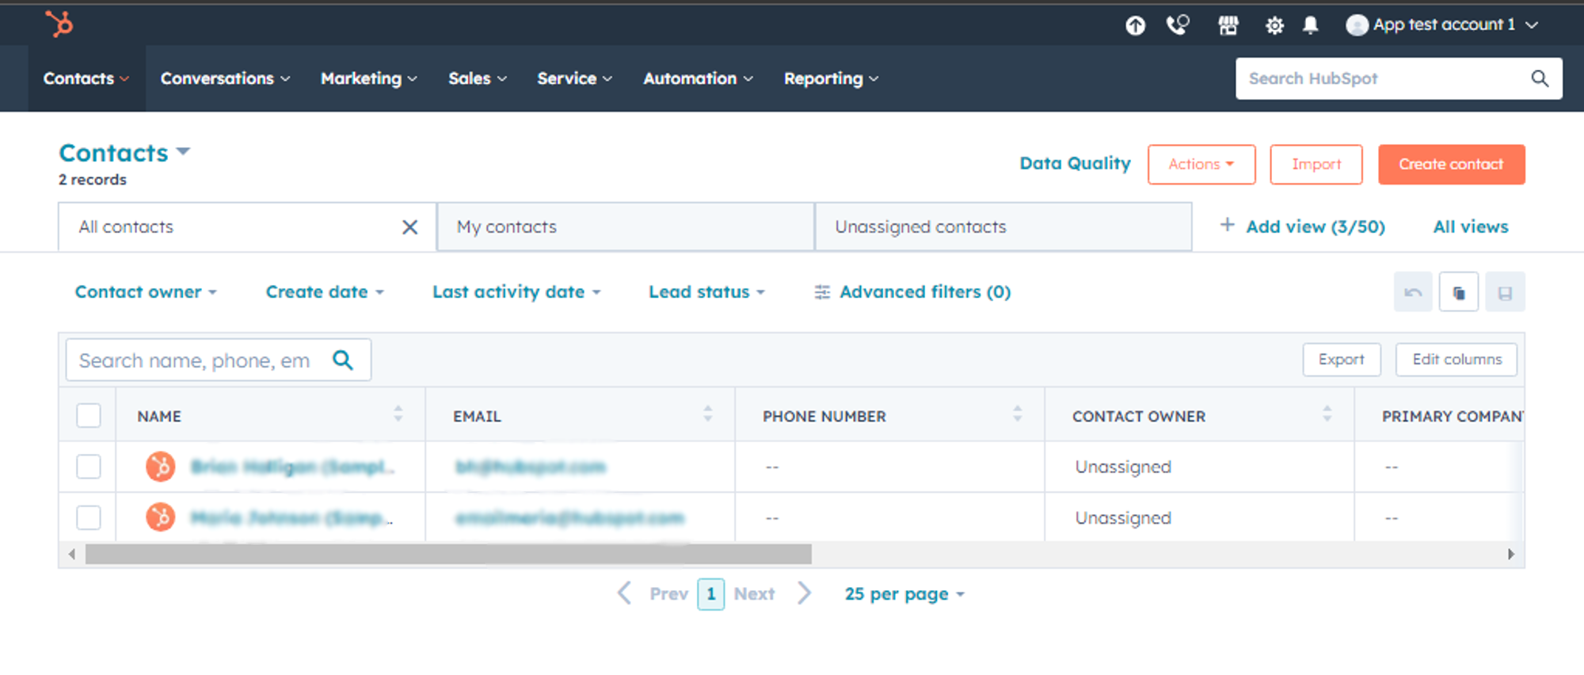This screenshot has width=1584, height=675.
Task: Click the Export button
Action: coord(1342,360)
